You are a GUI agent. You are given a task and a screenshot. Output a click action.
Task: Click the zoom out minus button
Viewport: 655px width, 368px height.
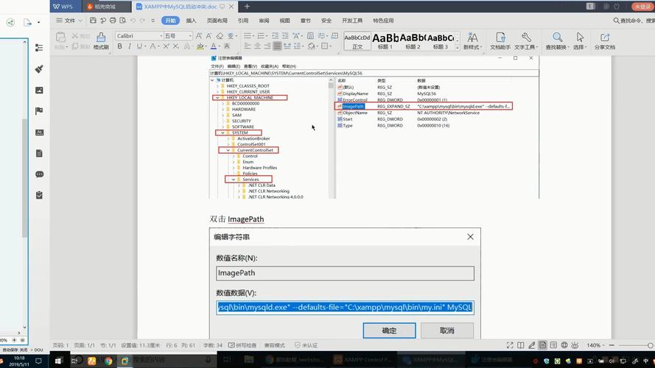(x=612, y=345)
